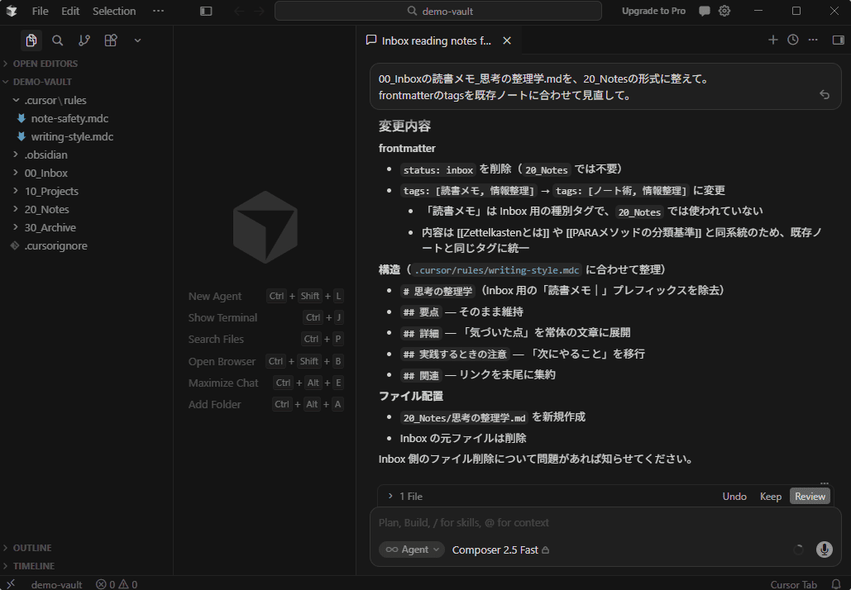
Task: Click Cursor Tab in status bar
Action: [793, 584]
